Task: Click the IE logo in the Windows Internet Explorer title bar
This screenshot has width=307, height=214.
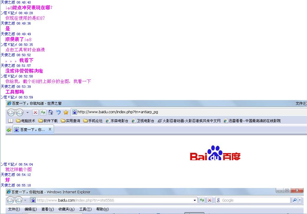Action: pos(9,192)
